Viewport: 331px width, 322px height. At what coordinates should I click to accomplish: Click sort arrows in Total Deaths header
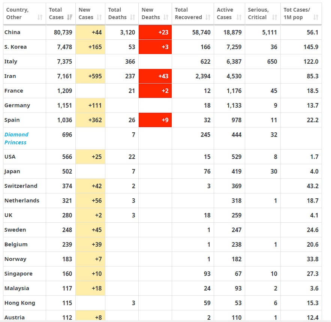pyautogui.click(x=132, y=17)
